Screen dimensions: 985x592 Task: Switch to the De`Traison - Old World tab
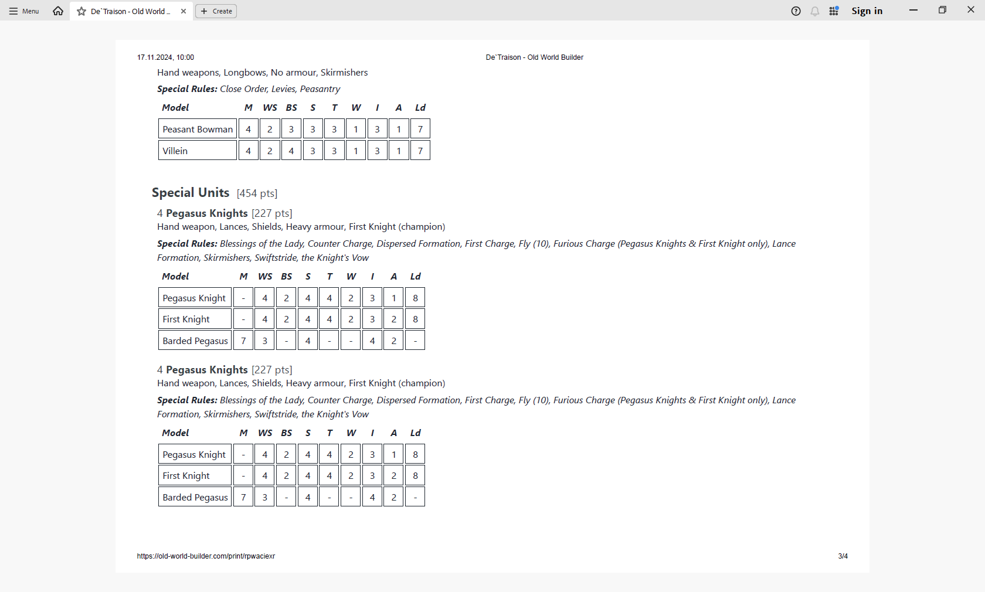tap(130, 11)
